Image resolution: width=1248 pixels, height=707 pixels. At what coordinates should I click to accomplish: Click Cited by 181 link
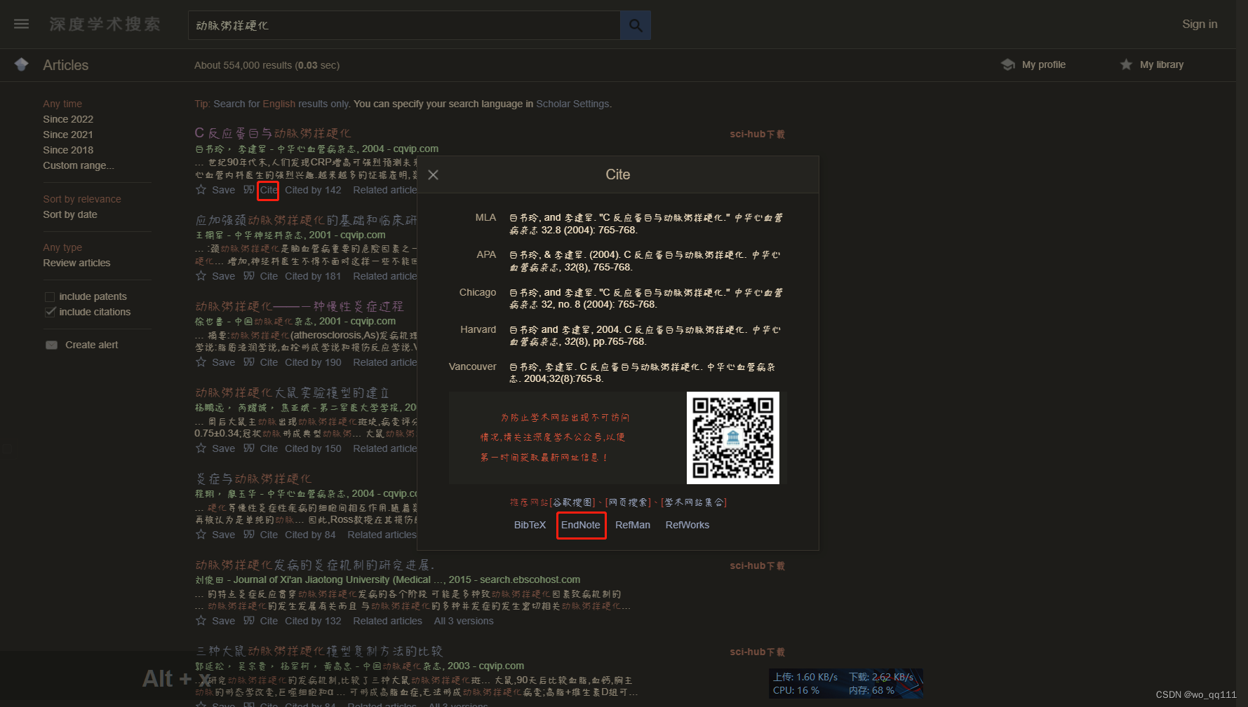tap(313, 276)
